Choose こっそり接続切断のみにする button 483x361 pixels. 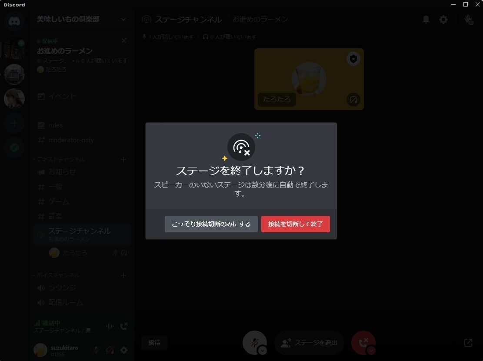[x=211, y=224]
